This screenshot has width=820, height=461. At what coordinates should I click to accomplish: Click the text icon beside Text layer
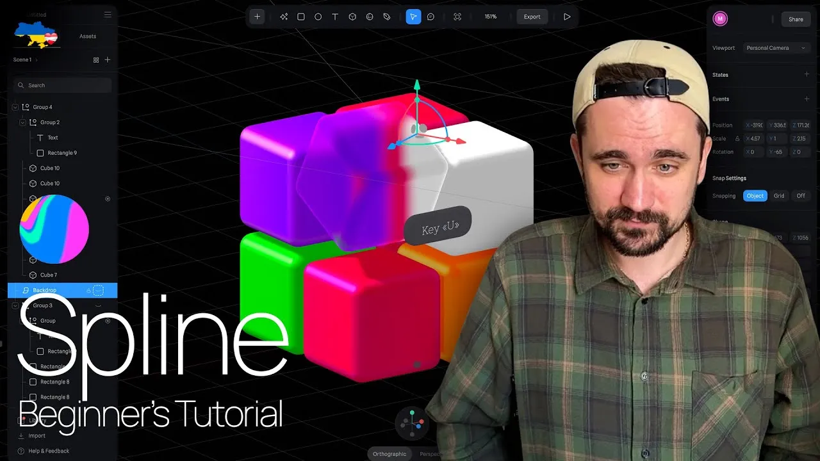point(40,138)
